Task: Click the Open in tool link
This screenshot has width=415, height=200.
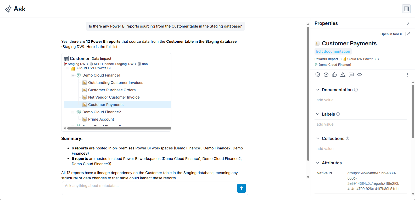Action: tap(391, 34)
